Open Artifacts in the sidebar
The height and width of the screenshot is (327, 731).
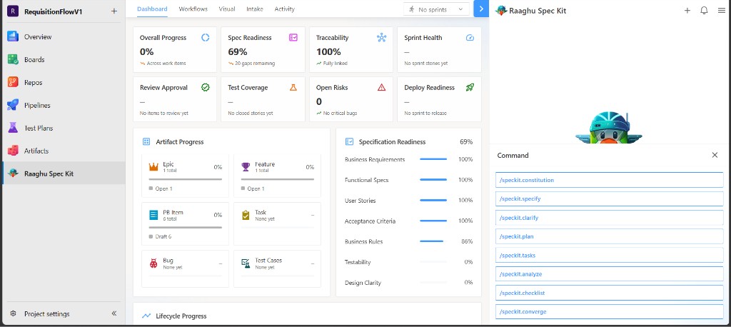pyautogui.click(x=64, y=151)
